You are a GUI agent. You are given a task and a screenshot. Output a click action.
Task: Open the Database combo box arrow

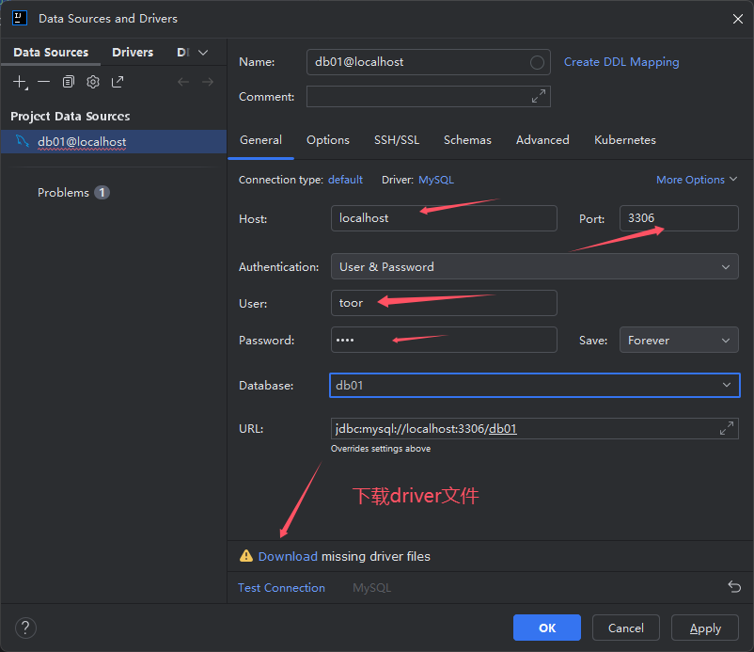(x=727, y=385)
